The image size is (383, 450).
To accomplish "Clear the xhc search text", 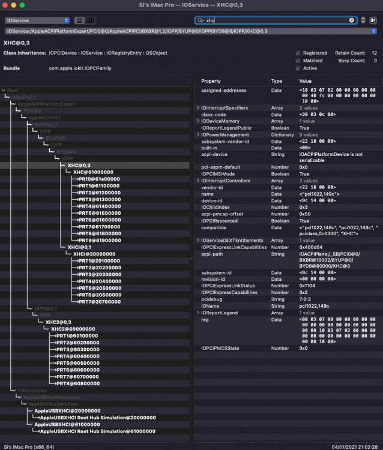I will click(x=351, y=20).
